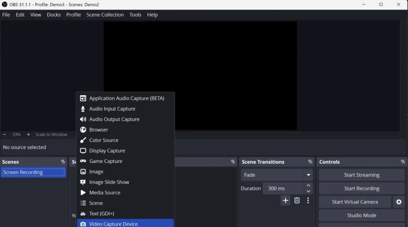Open the Tools menu
Image resolution: width=408 pixels, height=227 pixels.
pyautogui.click(x=136, y=15)
